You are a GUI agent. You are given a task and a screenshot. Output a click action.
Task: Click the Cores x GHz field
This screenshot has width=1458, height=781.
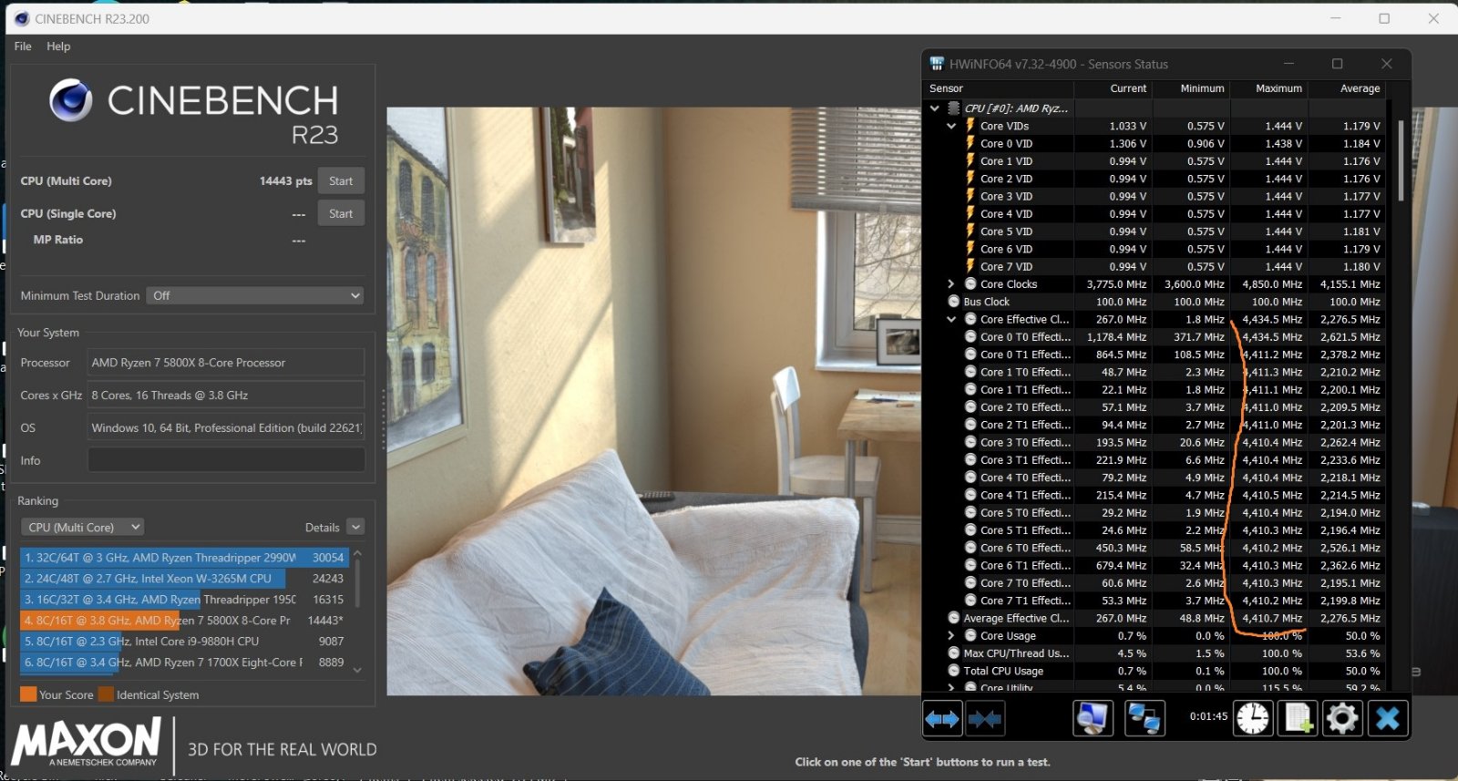(x=226, y=396)
